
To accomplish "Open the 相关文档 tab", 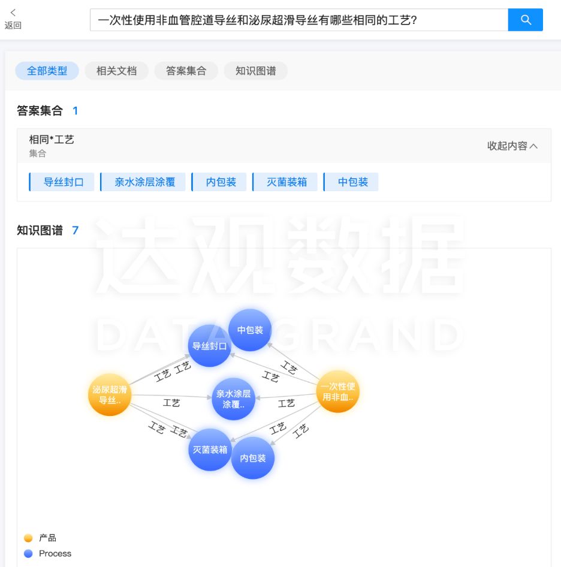I will point(116,71).
